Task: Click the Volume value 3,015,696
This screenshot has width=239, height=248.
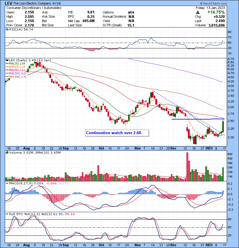Action: 217,25
